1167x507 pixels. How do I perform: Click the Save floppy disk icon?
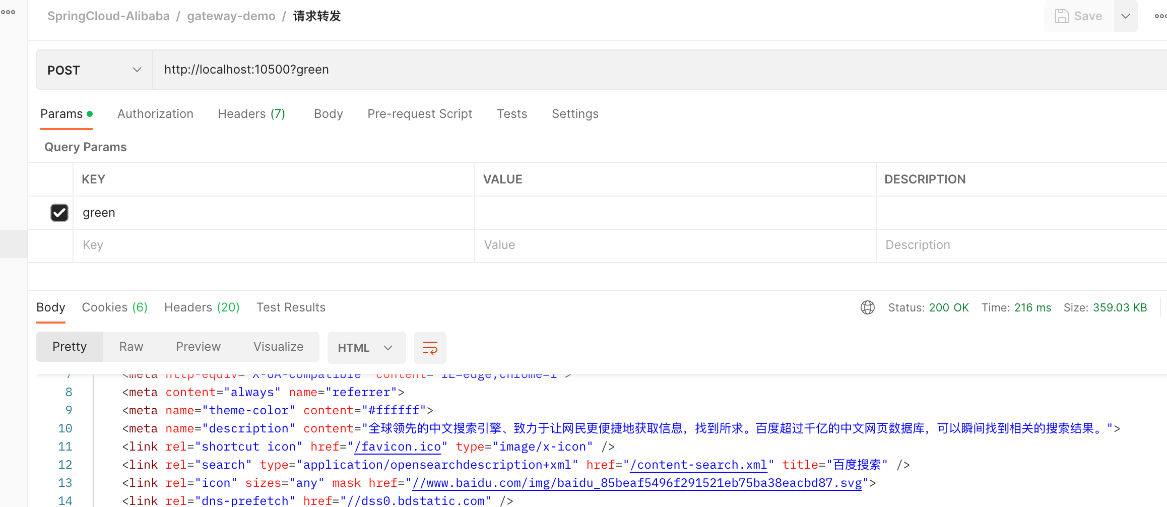tap(1062, 16)
